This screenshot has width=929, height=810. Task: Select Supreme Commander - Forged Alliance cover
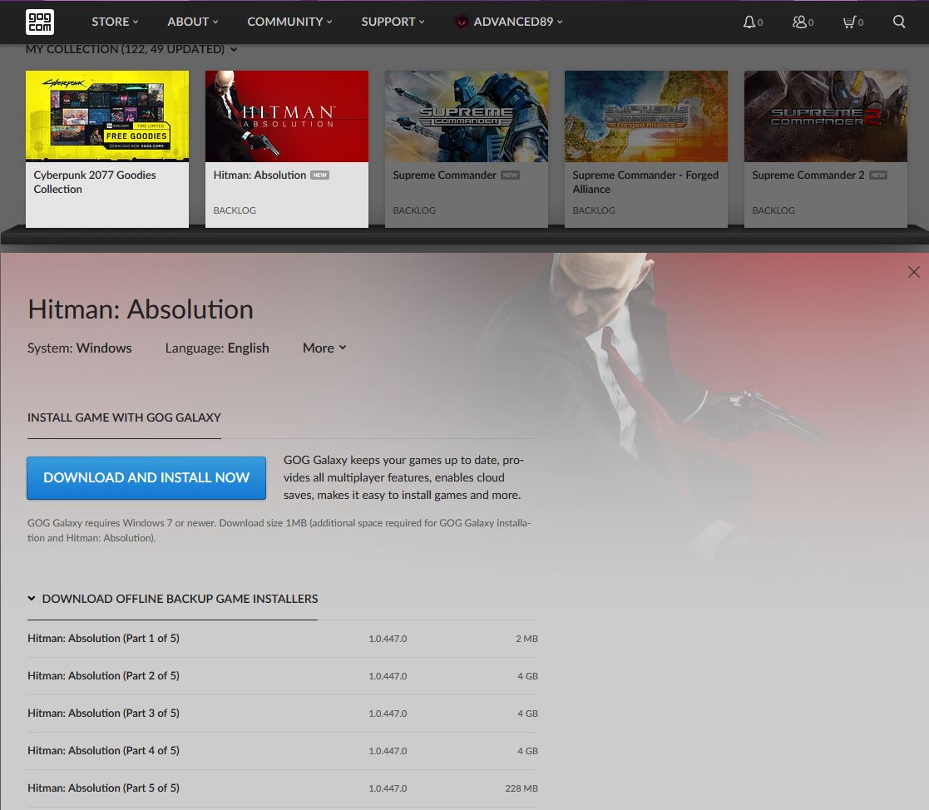[645, 116]
